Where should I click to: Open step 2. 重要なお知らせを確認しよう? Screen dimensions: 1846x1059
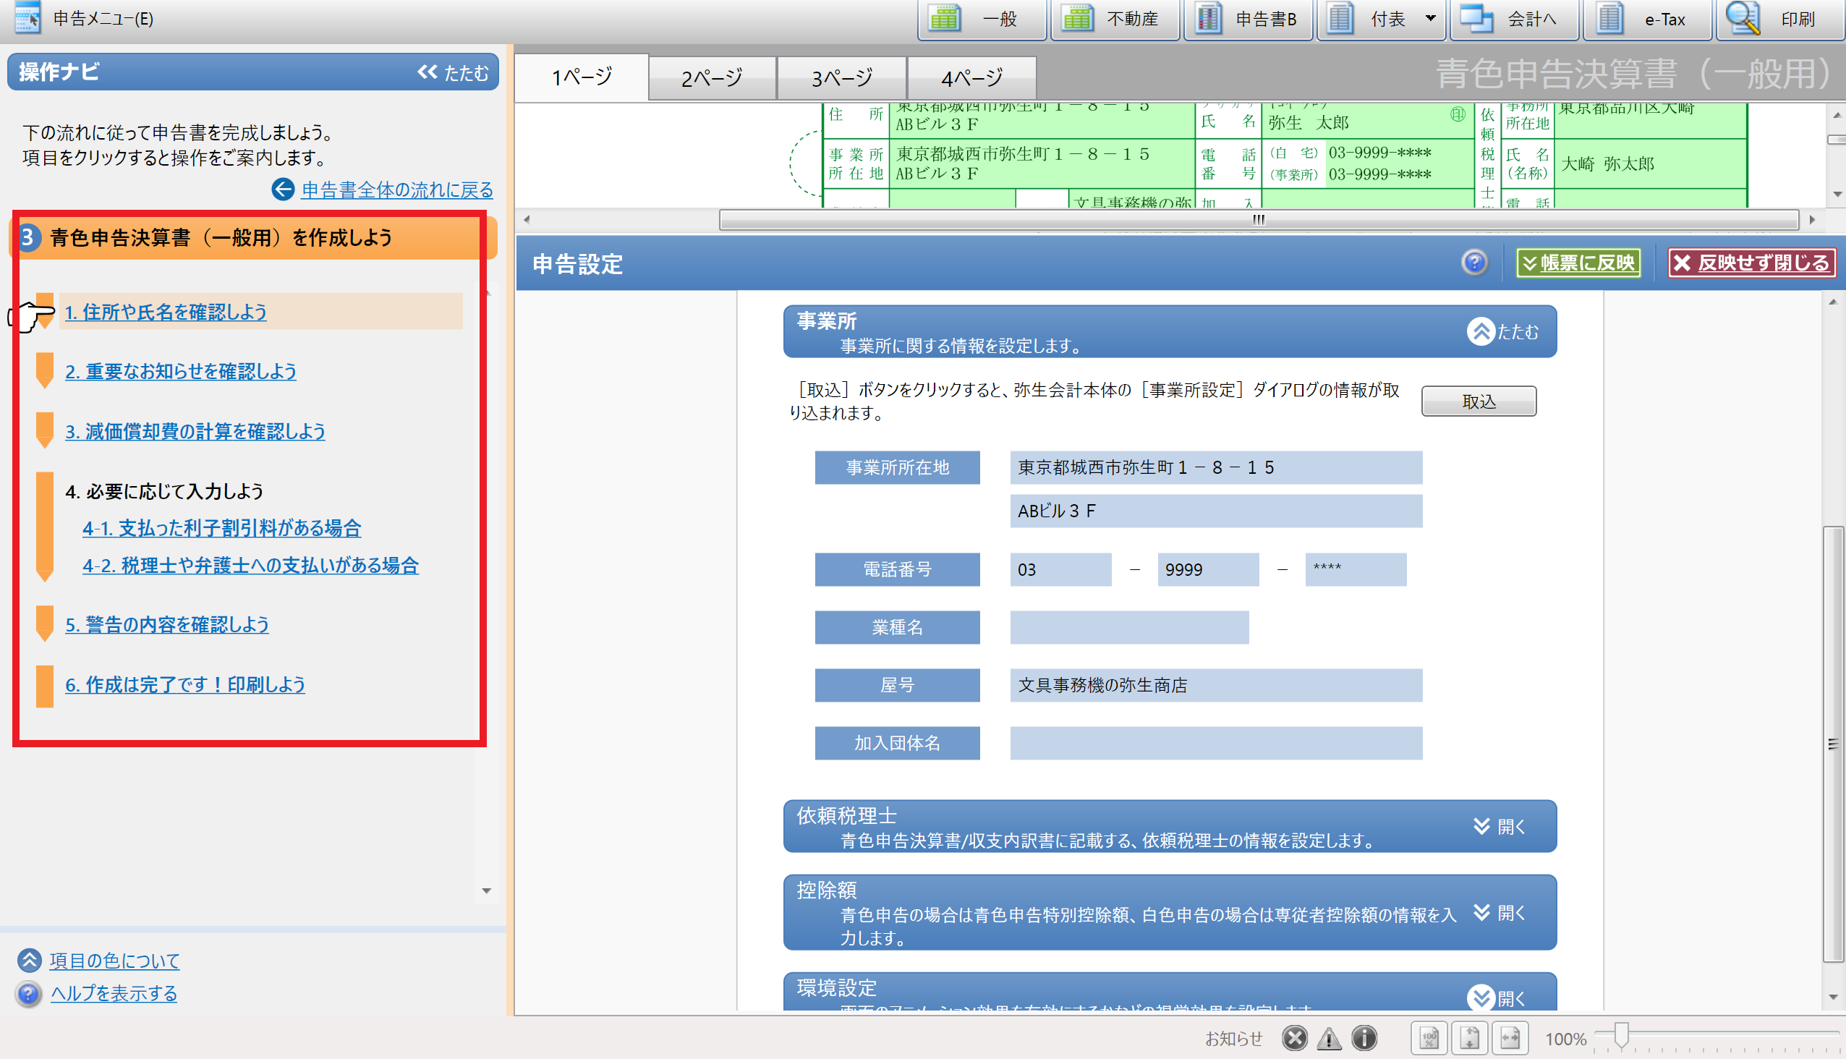pyautogui.click(x=181, y=372)
